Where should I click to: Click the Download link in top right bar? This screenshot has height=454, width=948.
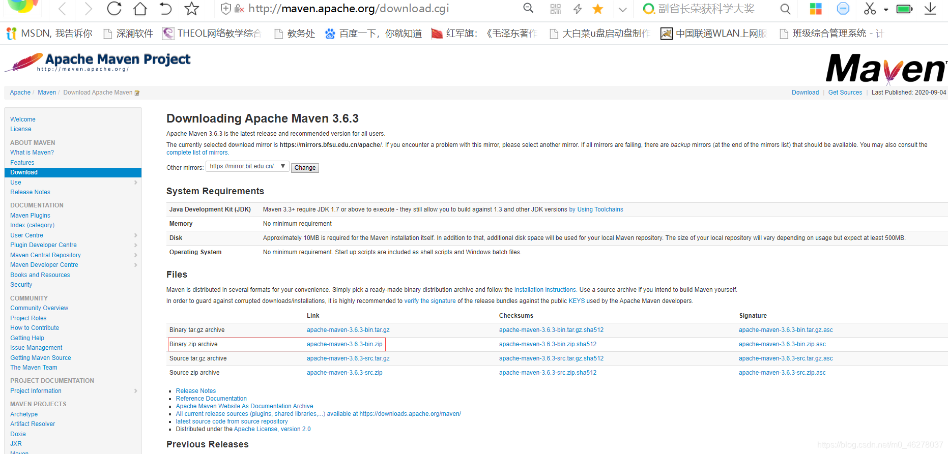click(x=805, y=93)
